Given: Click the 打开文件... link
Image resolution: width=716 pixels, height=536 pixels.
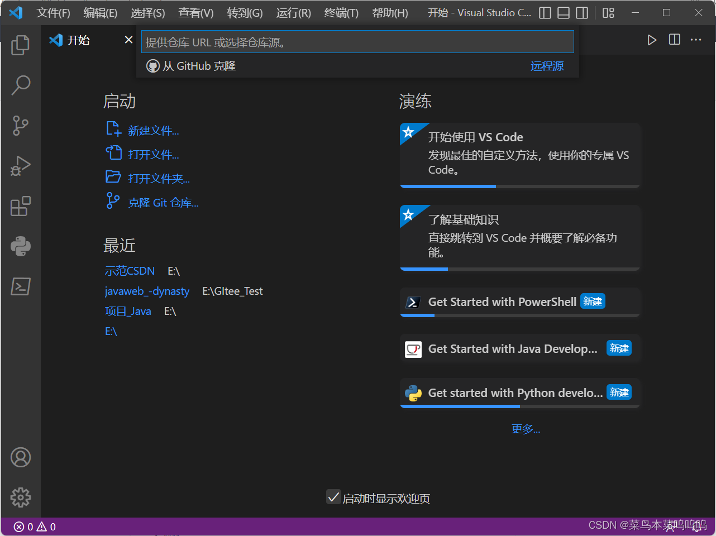Looking at the screenshot, I should coord(154,155).
